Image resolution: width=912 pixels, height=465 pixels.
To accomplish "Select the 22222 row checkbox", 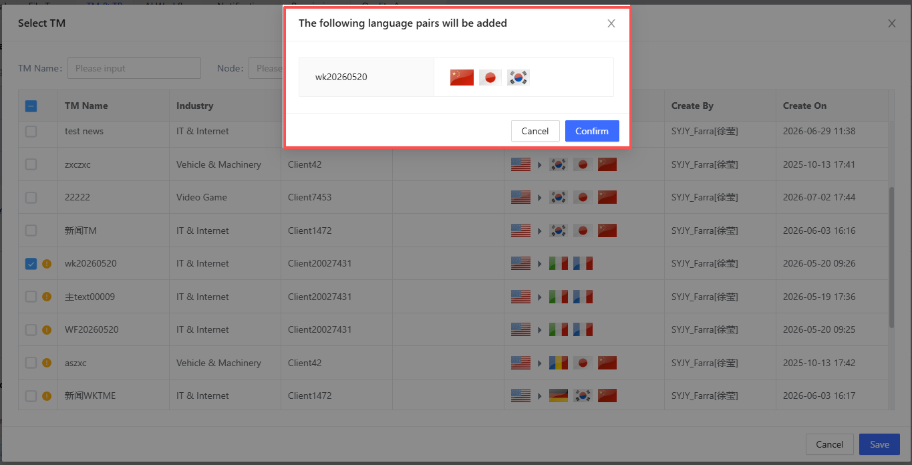I will (x=31, y=197).
